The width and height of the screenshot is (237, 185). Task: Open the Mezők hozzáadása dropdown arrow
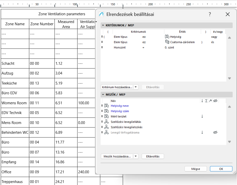136,156
